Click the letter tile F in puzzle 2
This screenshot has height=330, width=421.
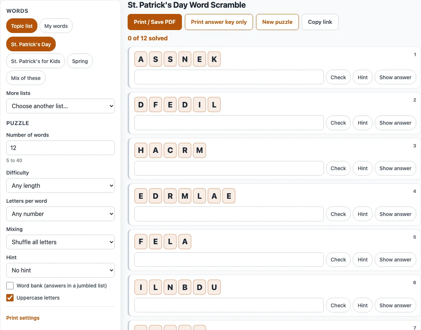(155, 105)
